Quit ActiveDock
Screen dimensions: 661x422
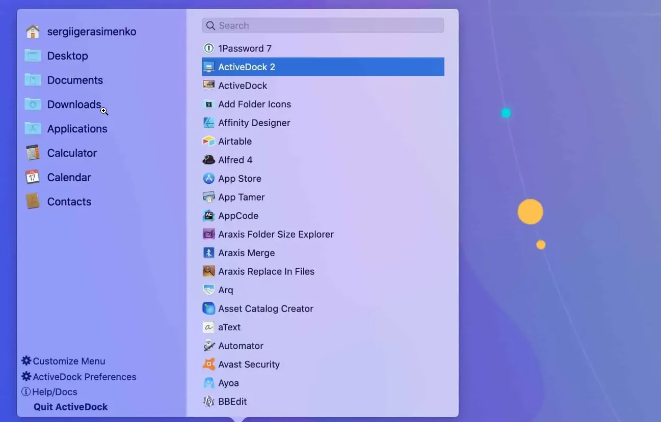tap(71, 407)
